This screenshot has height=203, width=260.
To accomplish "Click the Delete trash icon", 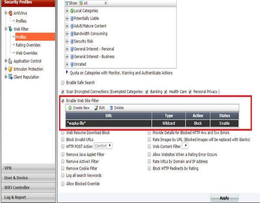I will [x=111, y=108].
